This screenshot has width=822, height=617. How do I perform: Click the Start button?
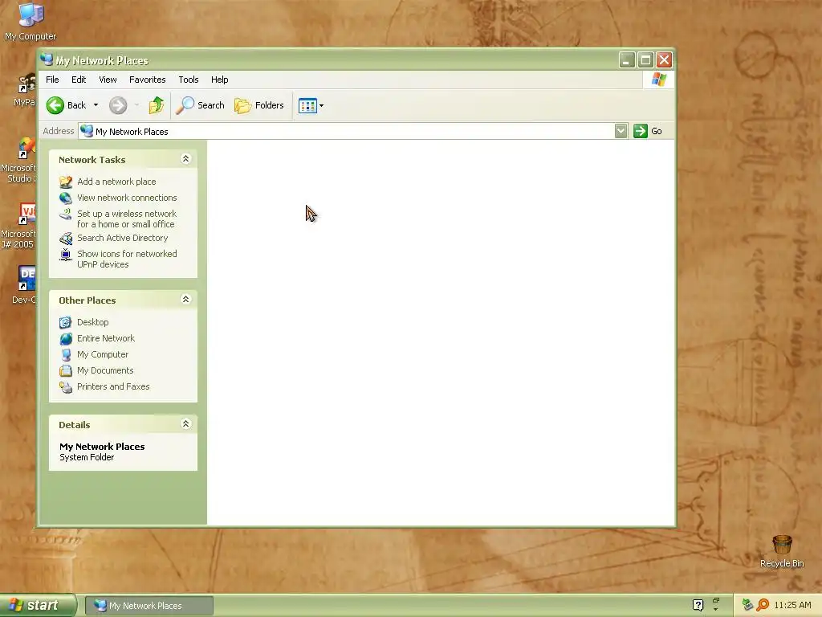tap(38, 605)
